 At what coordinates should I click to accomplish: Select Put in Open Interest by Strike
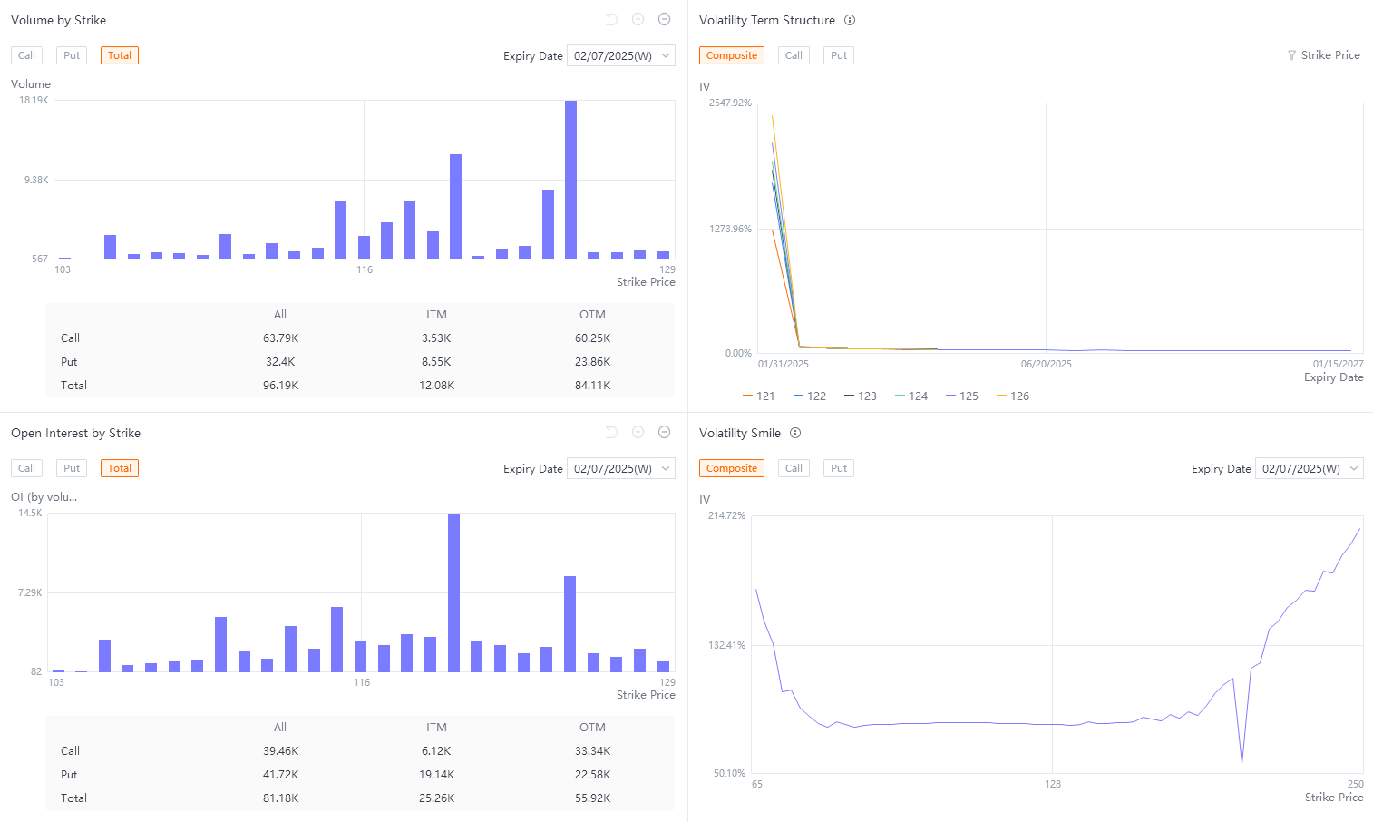coord(72,468)
